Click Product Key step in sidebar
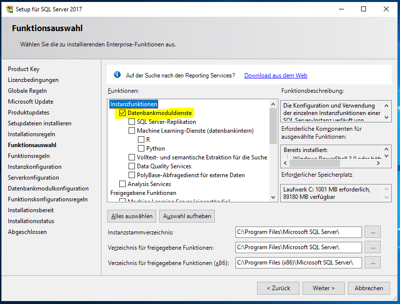This screenshot has height=304, width=400. pos(24,69)
